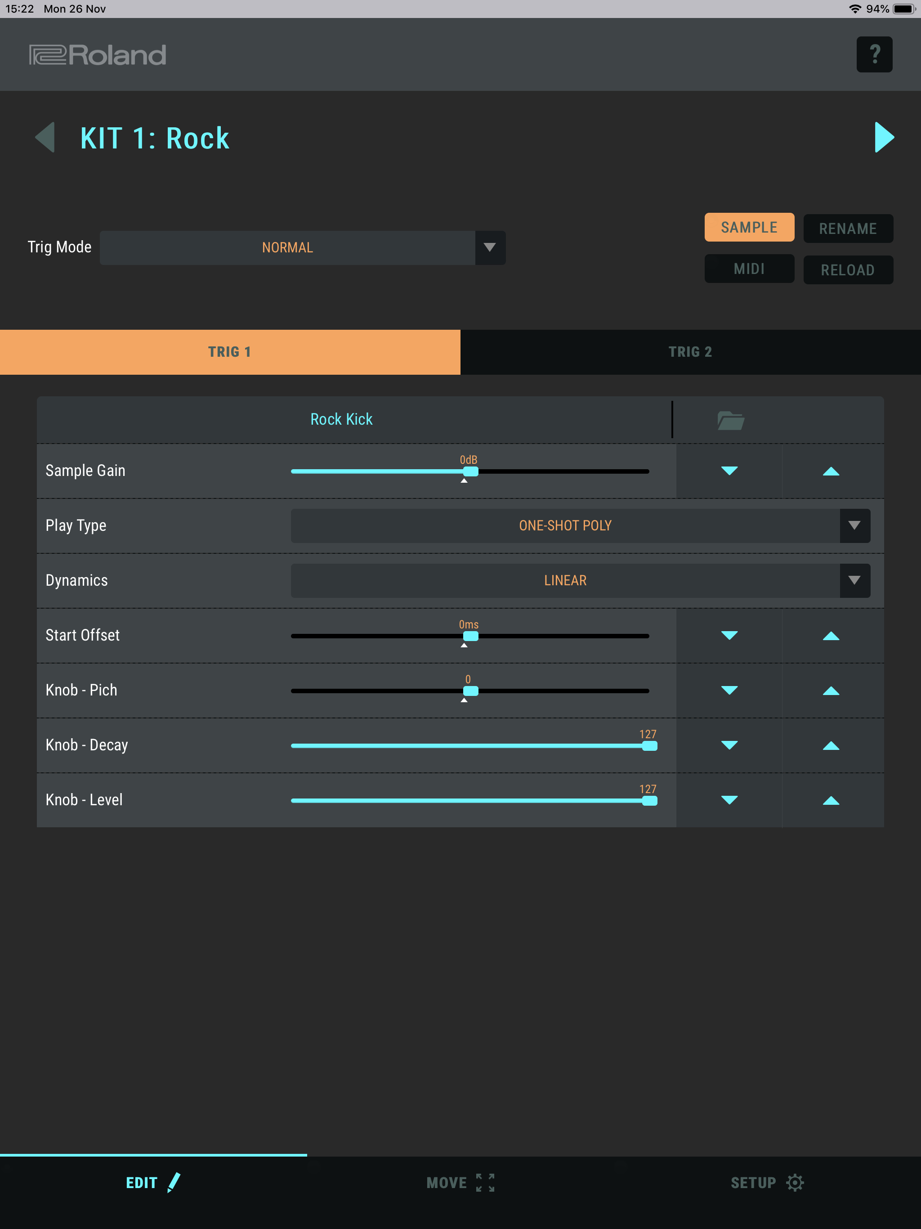
Task: Open the Dynamics dropdown arrow
Action: (854, 581)
